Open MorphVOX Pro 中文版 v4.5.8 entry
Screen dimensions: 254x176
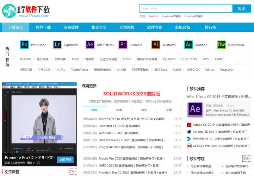tap(132, 119)
